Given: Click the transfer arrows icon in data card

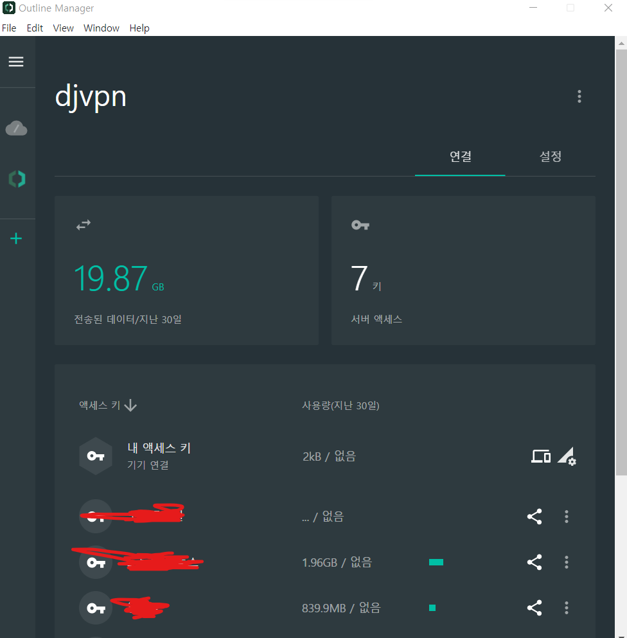Looking at the screenshot, I should click(84, 225).
